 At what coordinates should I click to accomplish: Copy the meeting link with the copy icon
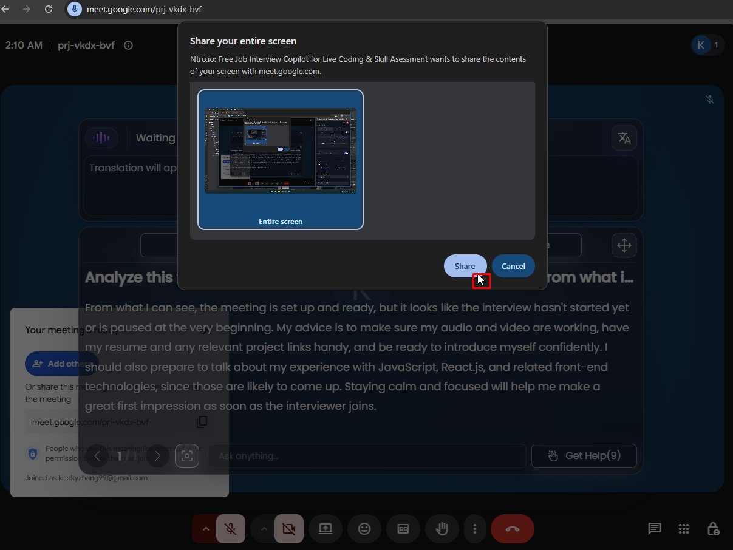[202, 422]
